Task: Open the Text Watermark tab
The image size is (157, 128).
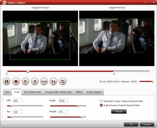Action: [32, 92]
